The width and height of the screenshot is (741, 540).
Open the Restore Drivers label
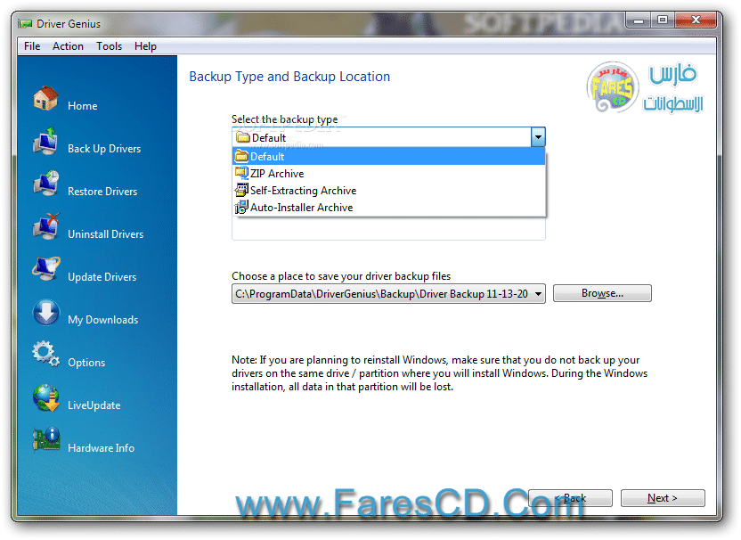tap(102, 192)
